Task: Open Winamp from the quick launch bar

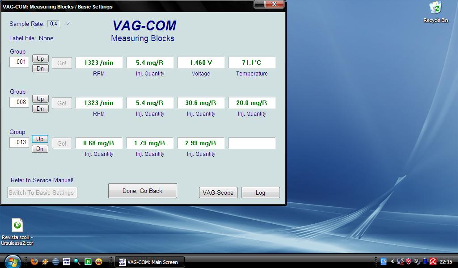Action: pyautogui.click(x=45, y=262)
